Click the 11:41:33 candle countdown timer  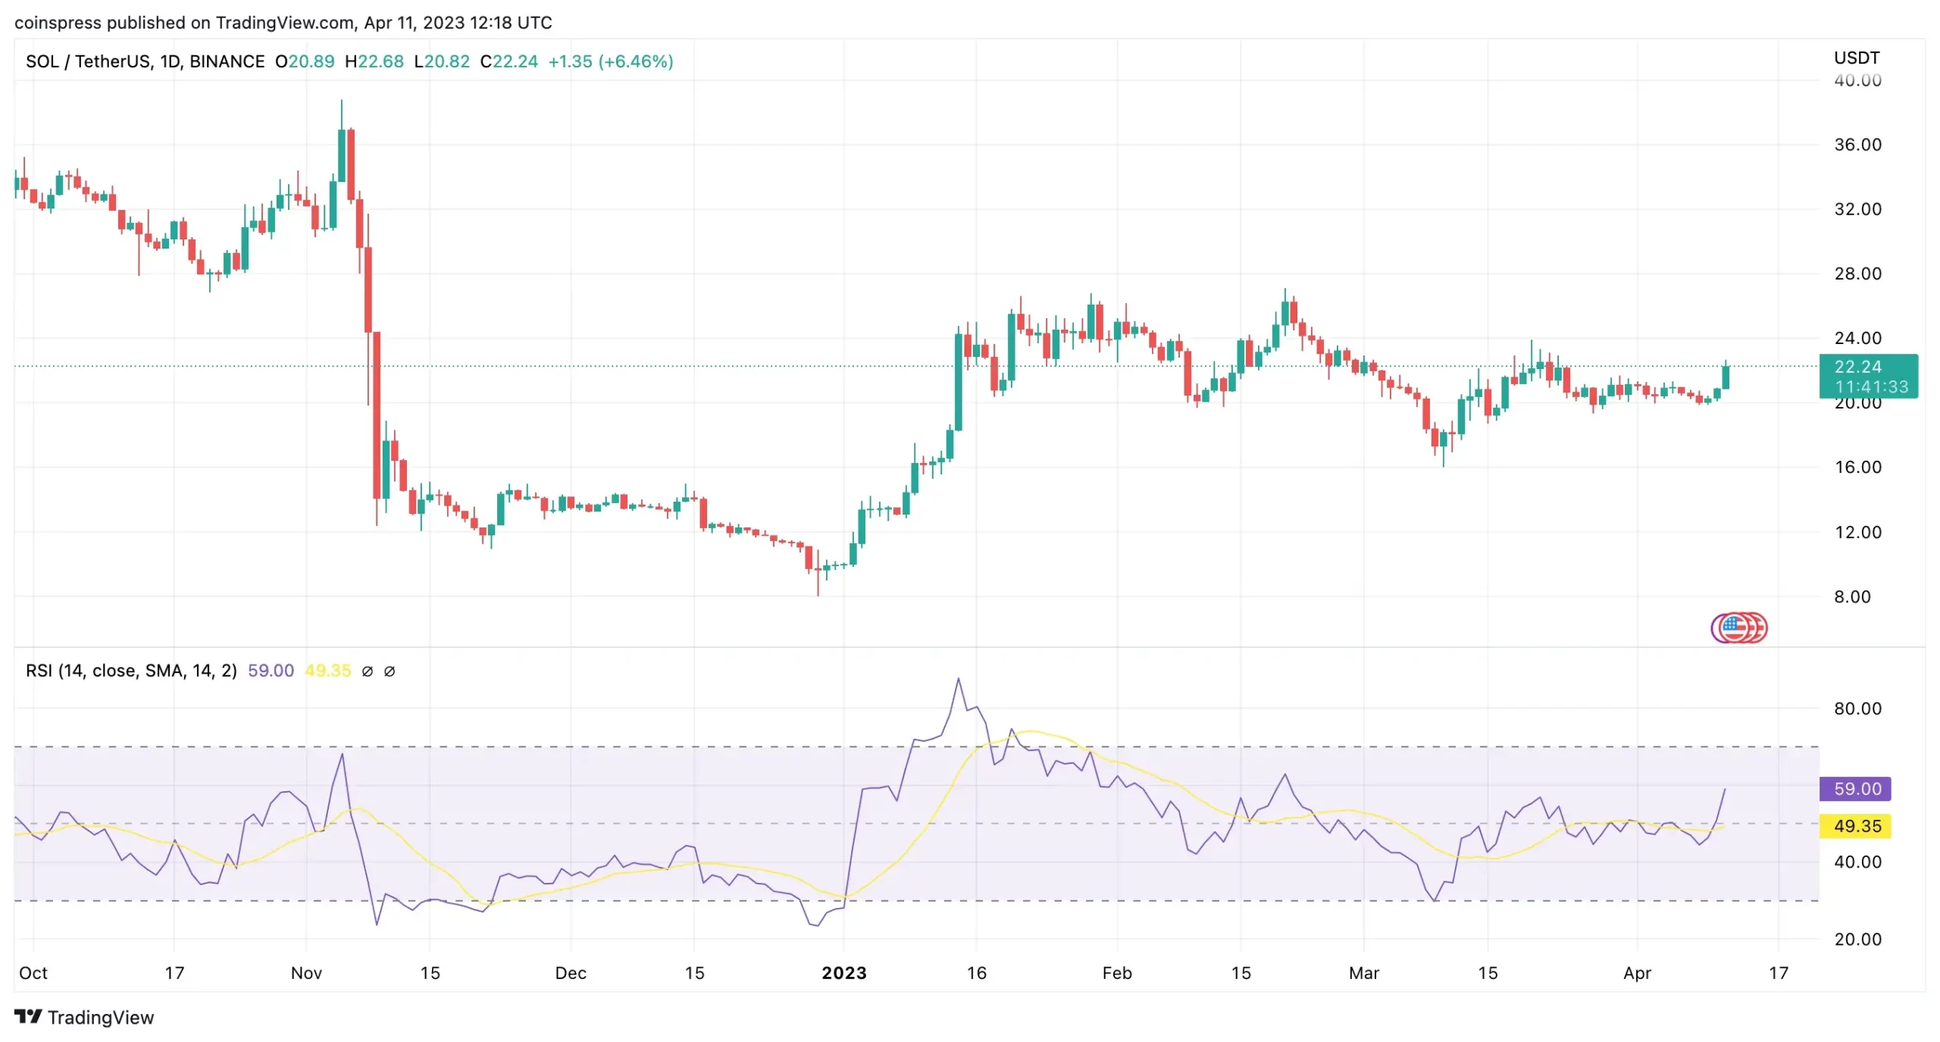(x=1871, y=387)
